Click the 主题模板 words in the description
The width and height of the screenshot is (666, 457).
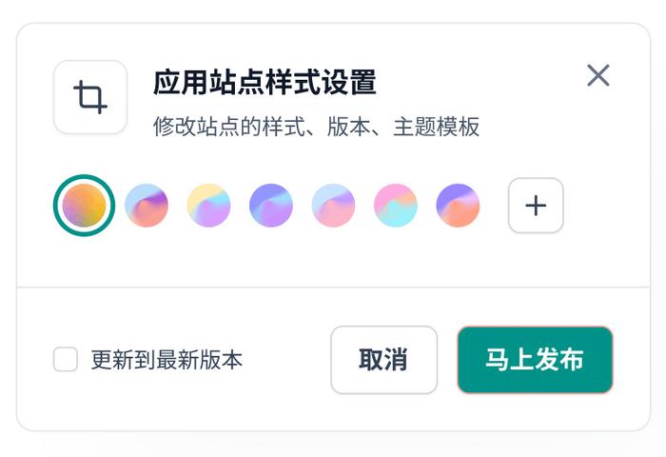436,127
